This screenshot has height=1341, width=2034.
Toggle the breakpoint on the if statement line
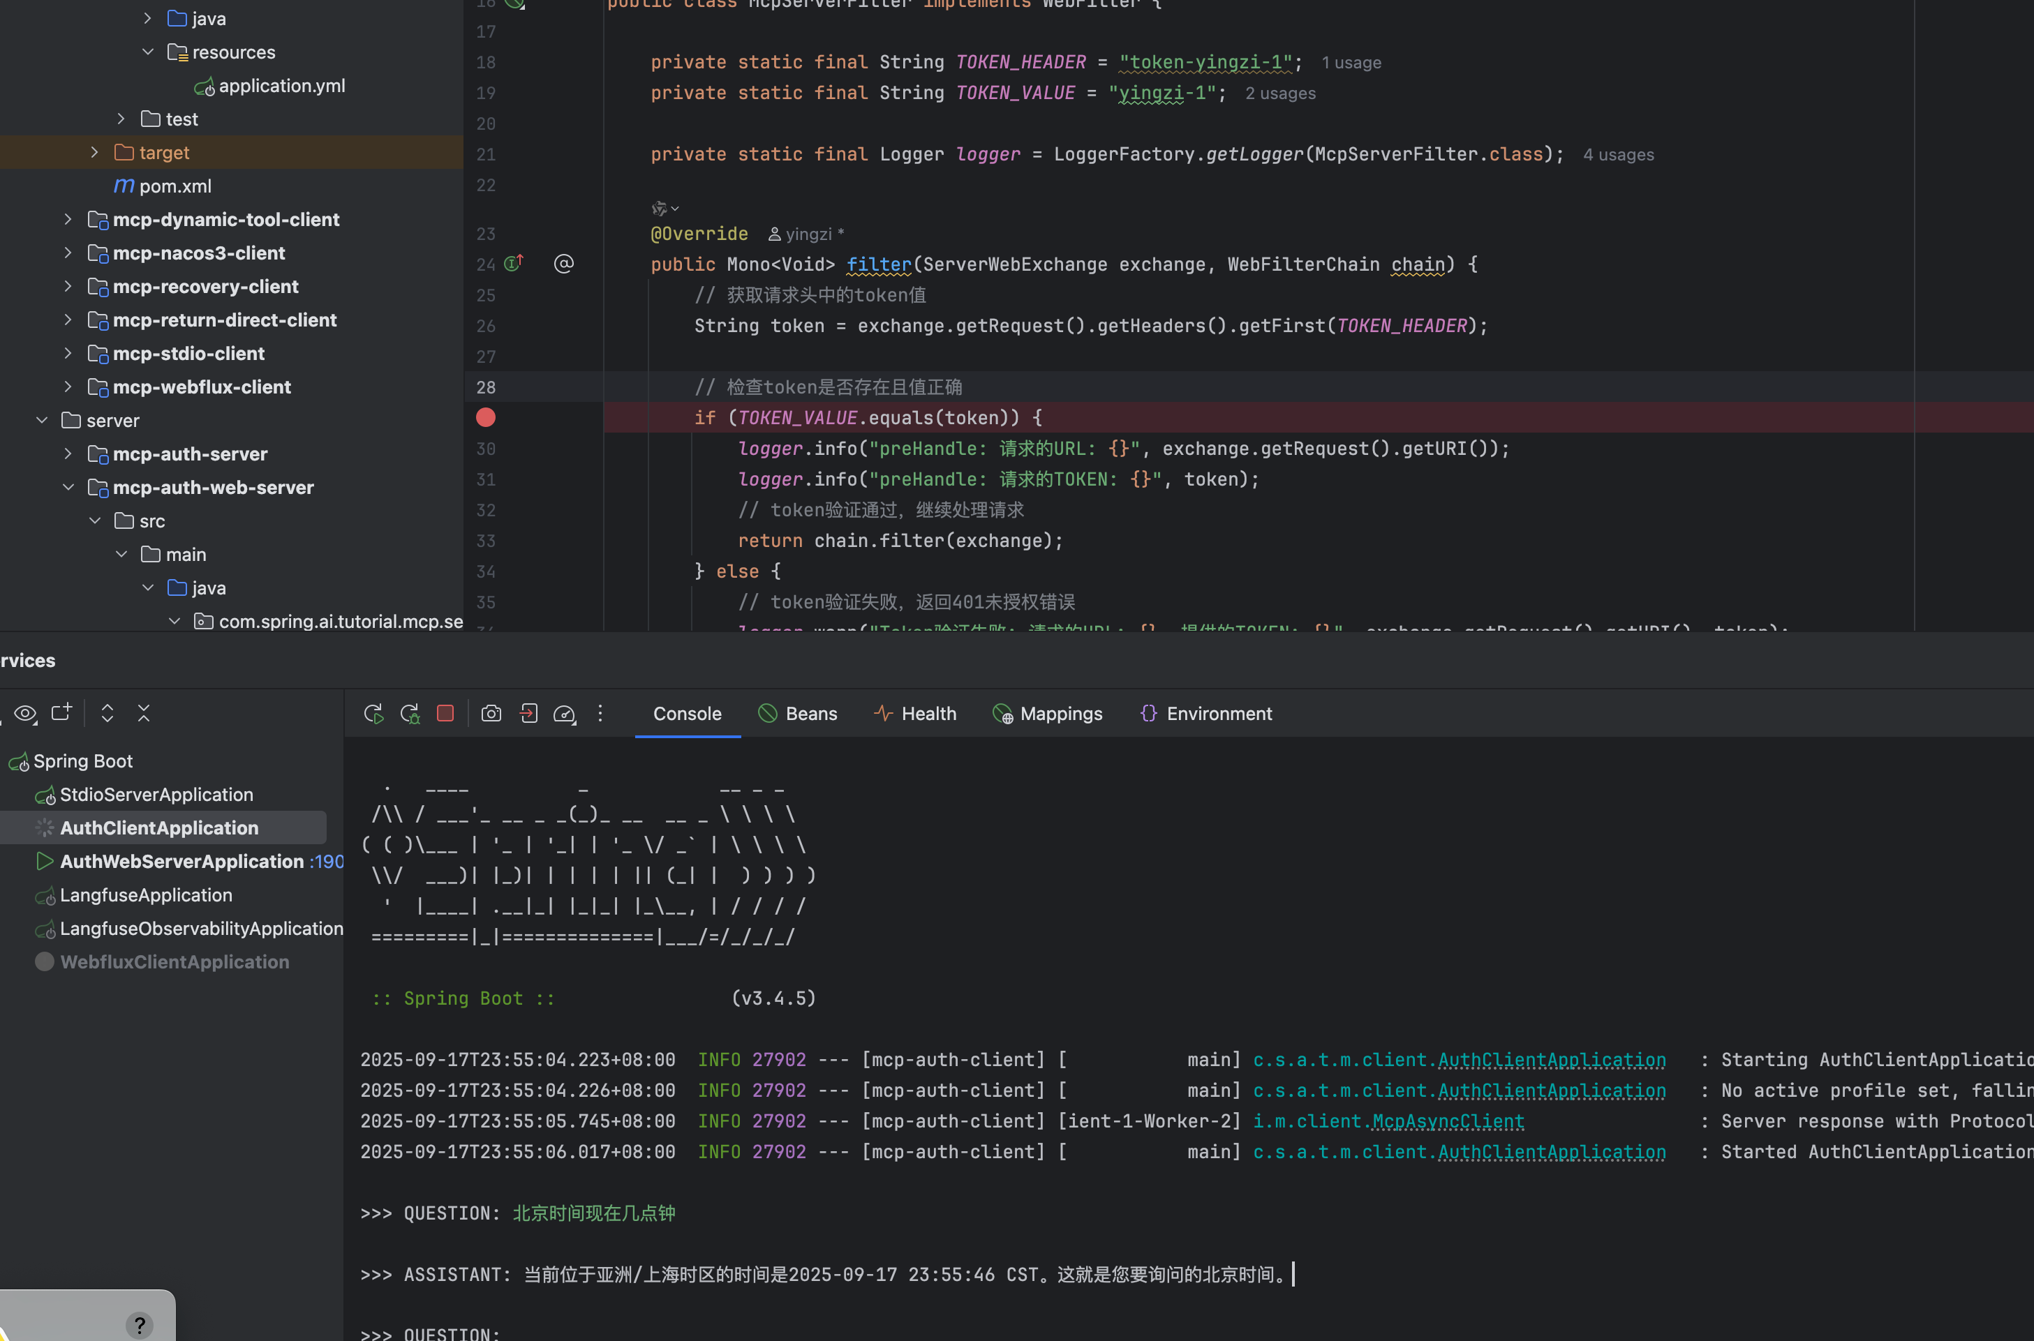point(485,417)
